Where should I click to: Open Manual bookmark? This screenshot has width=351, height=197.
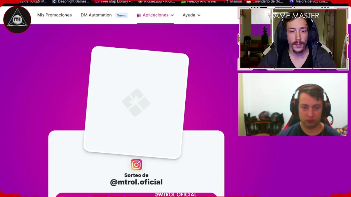pos(233,2)
